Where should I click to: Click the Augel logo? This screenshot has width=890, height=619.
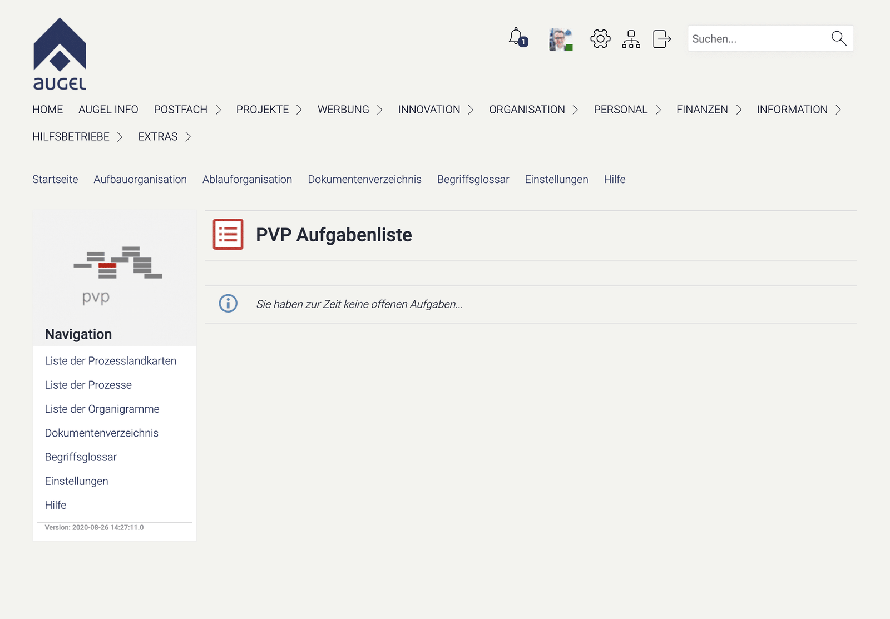(x=60, y=55)
